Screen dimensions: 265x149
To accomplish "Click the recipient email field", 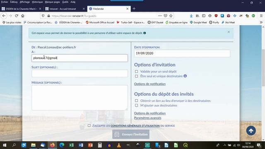I will coord(79,58).
